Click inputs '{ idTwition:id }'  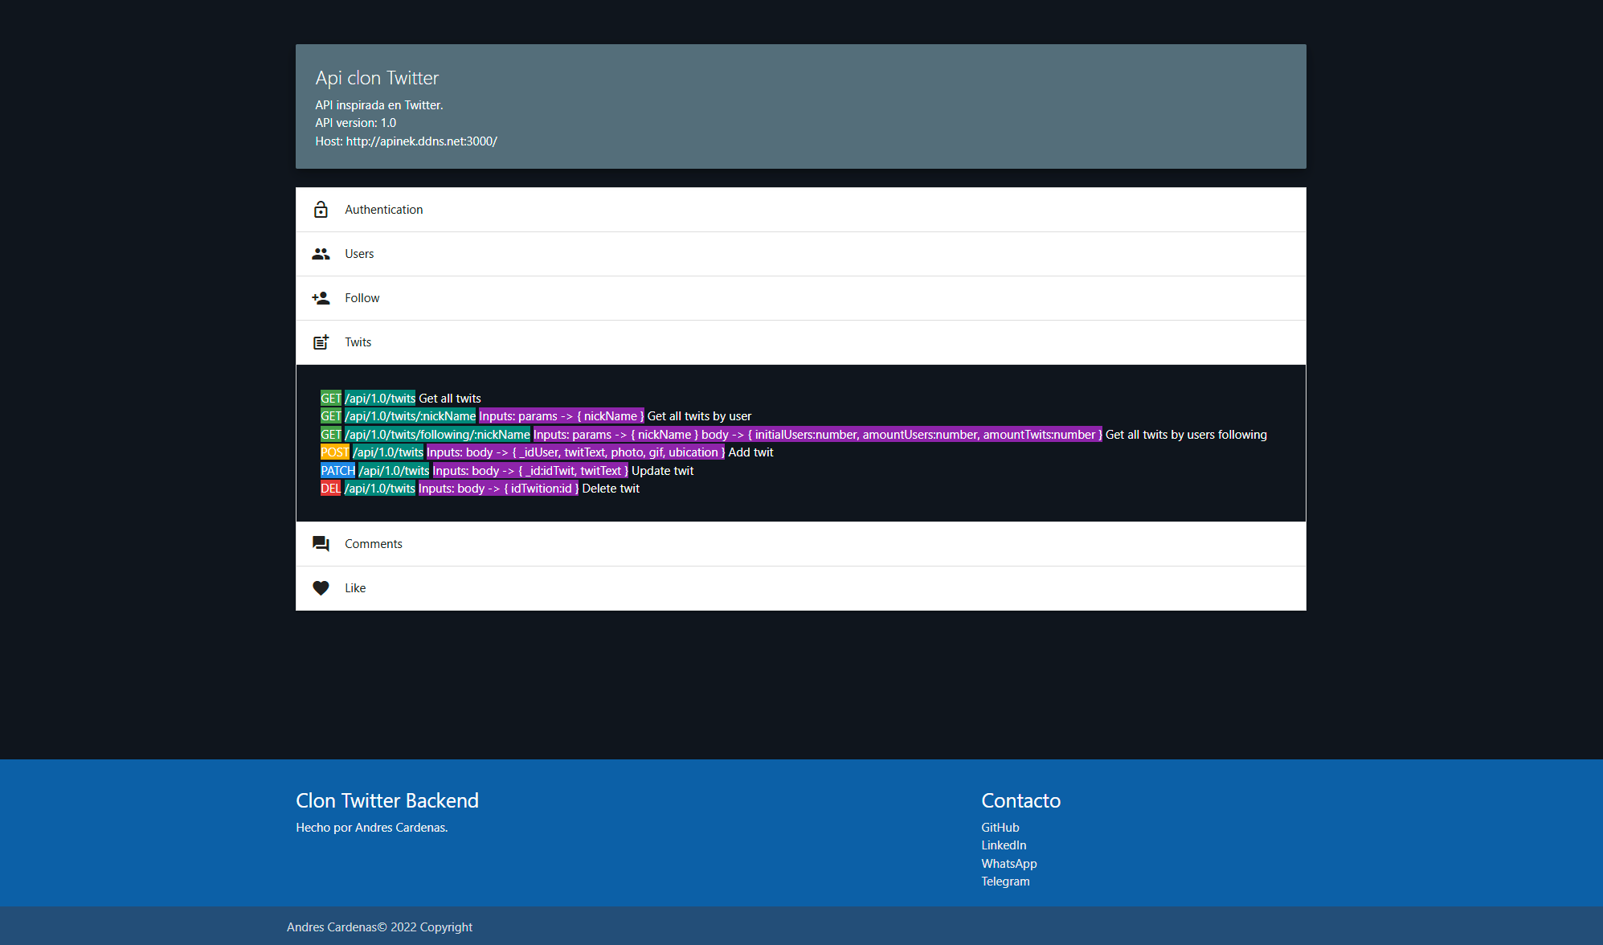coord(541,489)
